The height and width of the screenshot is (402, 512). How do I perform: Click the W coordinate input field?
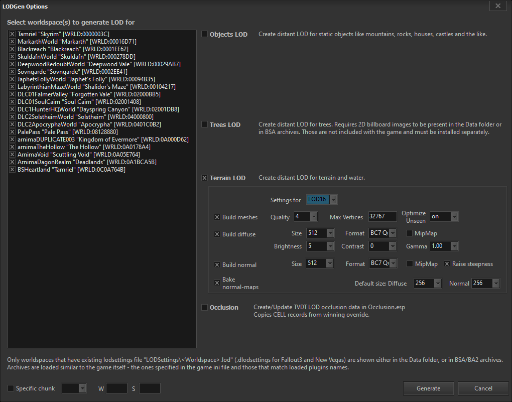pyautogui.click(x=116, y=388)
